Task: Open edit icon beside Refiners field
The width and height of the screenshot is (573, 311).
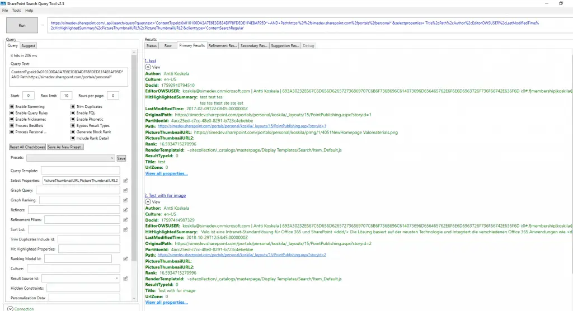Action: (x=125, y=210)
